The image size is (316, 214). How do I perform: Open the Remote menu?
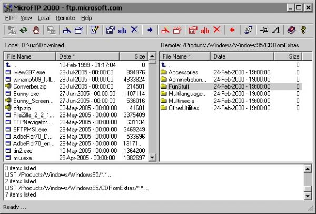(x=65, y=18)
